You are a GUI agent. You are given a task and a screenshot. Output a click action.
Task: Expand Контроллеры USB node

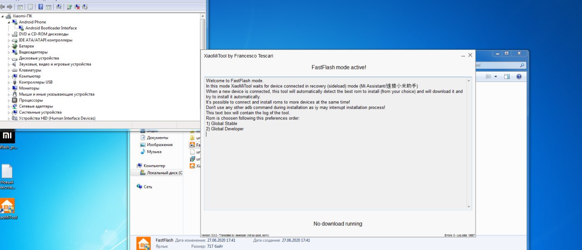coord(9,82)
